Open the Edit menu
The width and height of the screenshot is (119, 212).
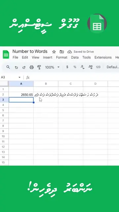click(x=25, y=57)
